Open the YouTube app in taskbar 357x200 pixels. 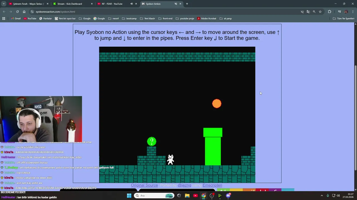point(195,196)
